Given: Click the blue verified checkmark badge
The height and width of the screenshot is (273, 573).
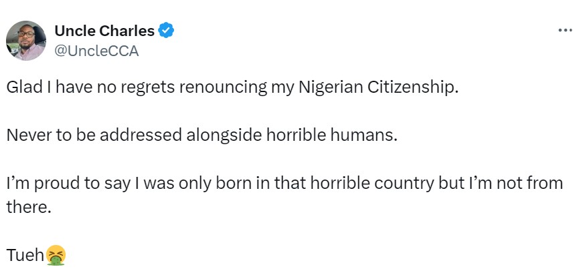Looking at the screenshot, I should coord(166,31).
